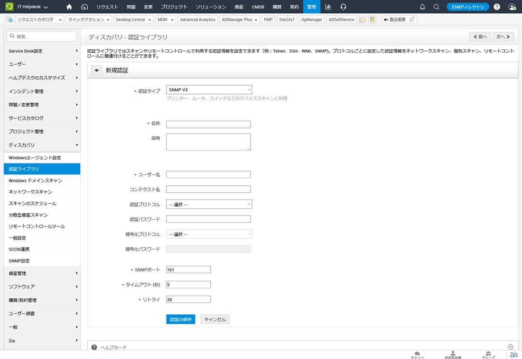522x359 pixels.
Task: Open the リクエスト menu
Action: [x=107, y=7]
